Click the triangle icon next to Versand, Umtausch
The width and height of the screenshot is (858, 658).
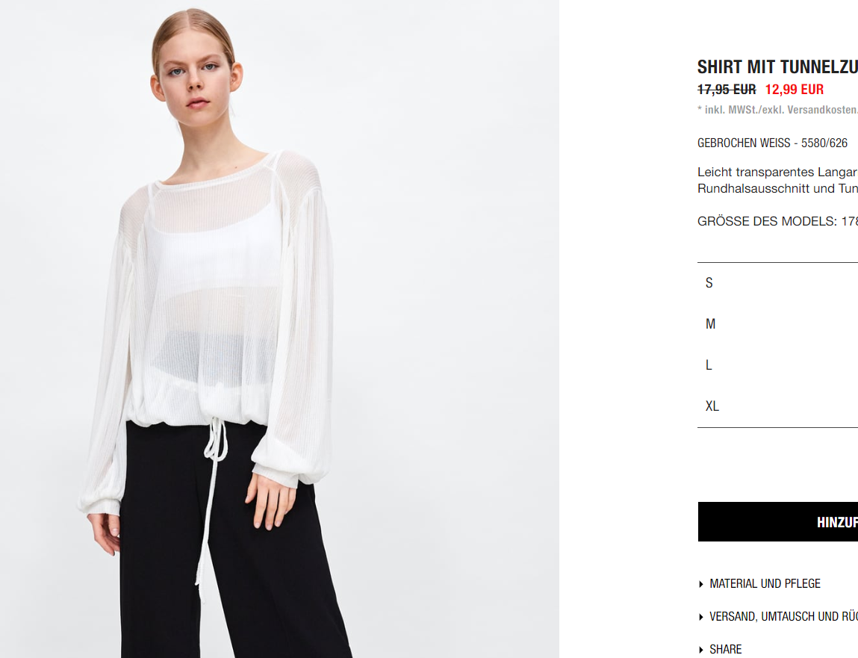[701, 617]
